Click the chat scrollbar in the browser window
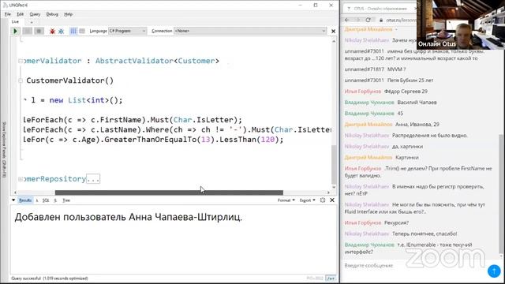 [500, 193]
